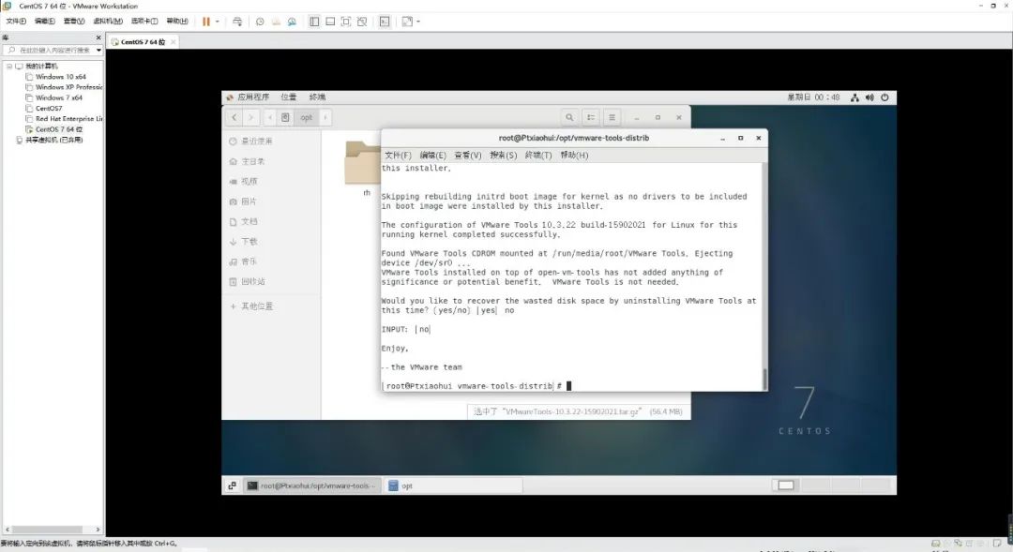Click the terminal window scrollbar
Image resolution: width=1013 pixels, height=552 pixels.
[765, 379]
